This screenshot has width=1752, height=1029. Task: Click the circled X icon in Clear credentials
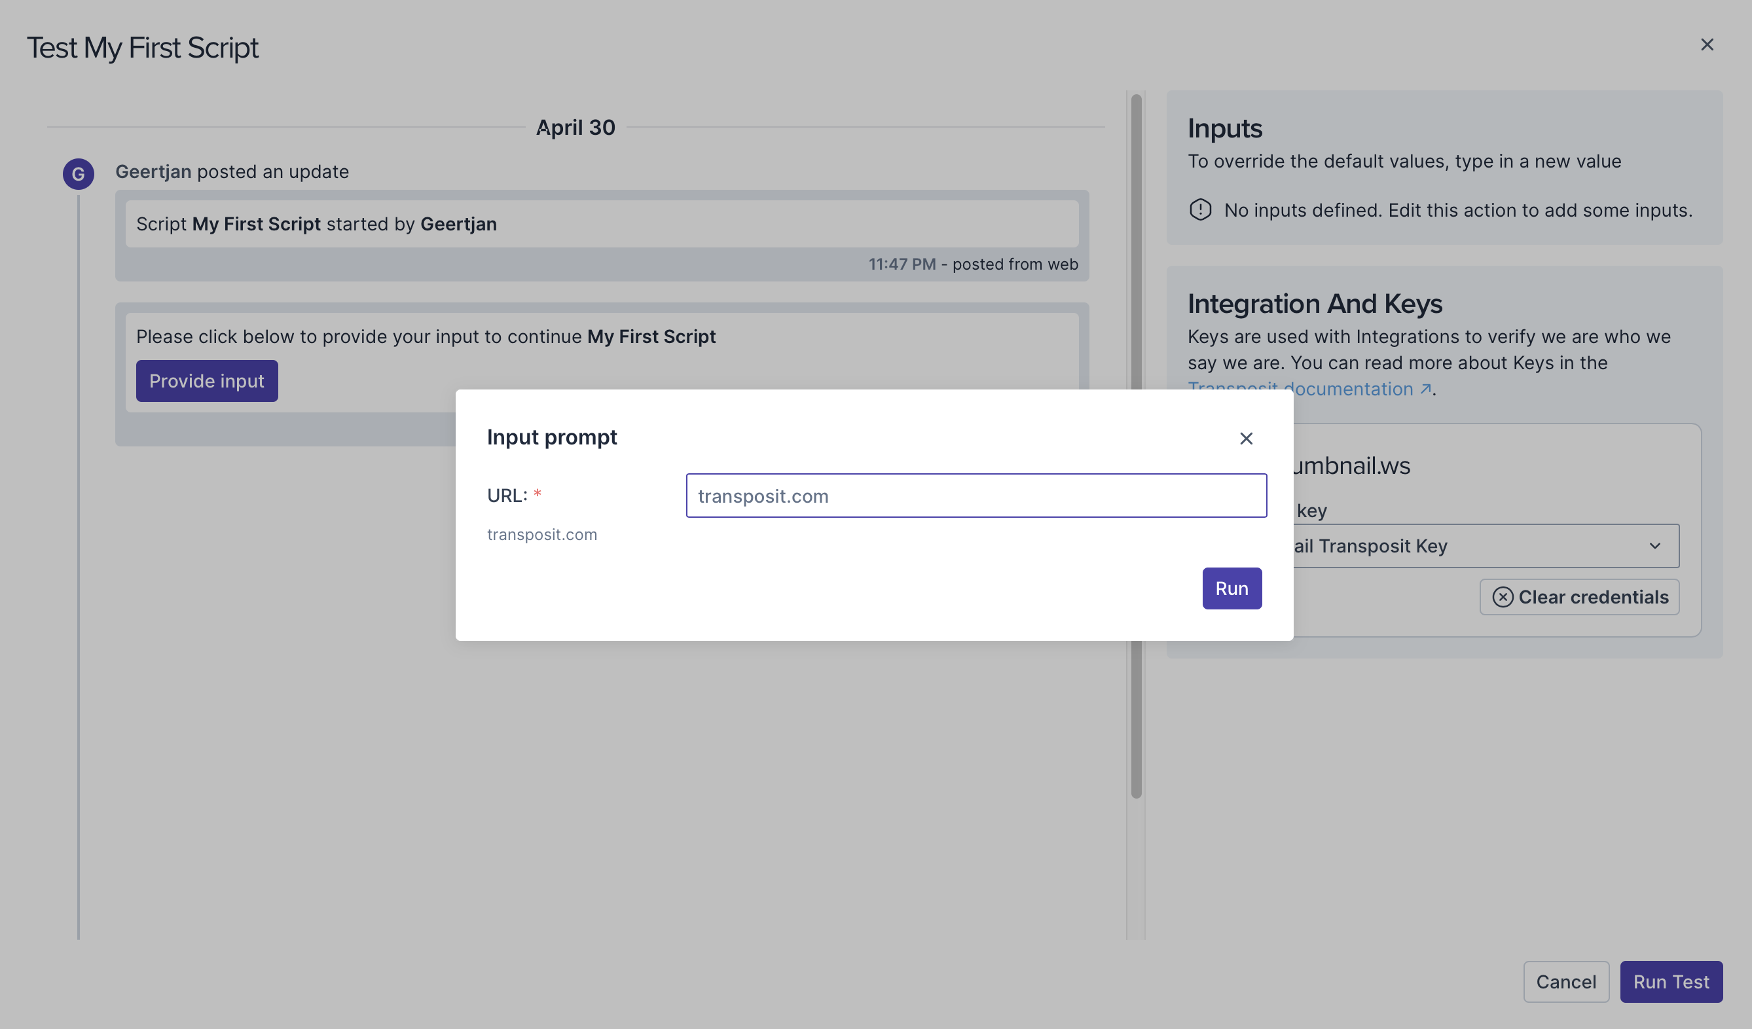coord(1502,596)
